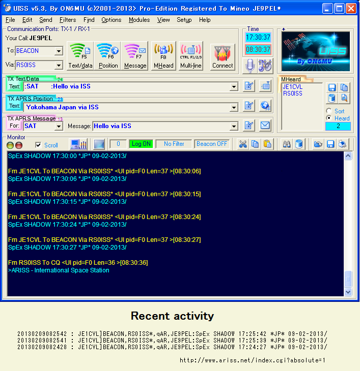Screen dimensions: 360x371
Task: Toggle the Log ON button
Action: 141,144
